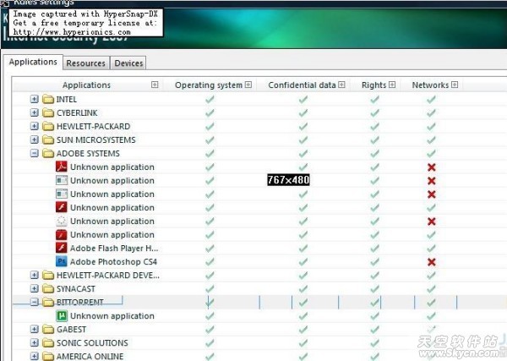The width and height of the screenshot is (507, 361).
Task: Select the AMERICA ONLINE group label
Action: pos(90,356)
